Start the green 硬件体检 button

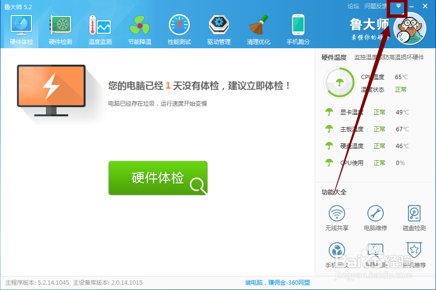point(158,178)
